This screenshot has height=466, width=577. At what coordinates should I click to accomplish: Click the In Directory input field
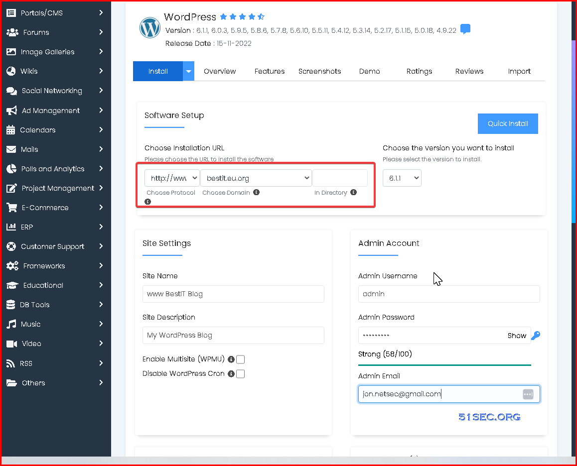coord(340,178)
